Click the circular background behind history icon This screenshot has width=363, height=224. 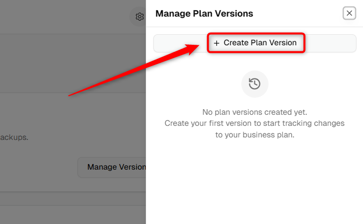[255, 84]
